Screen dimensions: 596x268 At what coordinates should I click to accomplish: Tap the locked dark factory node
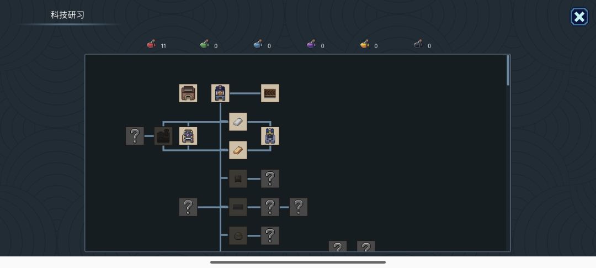(163, 136)
